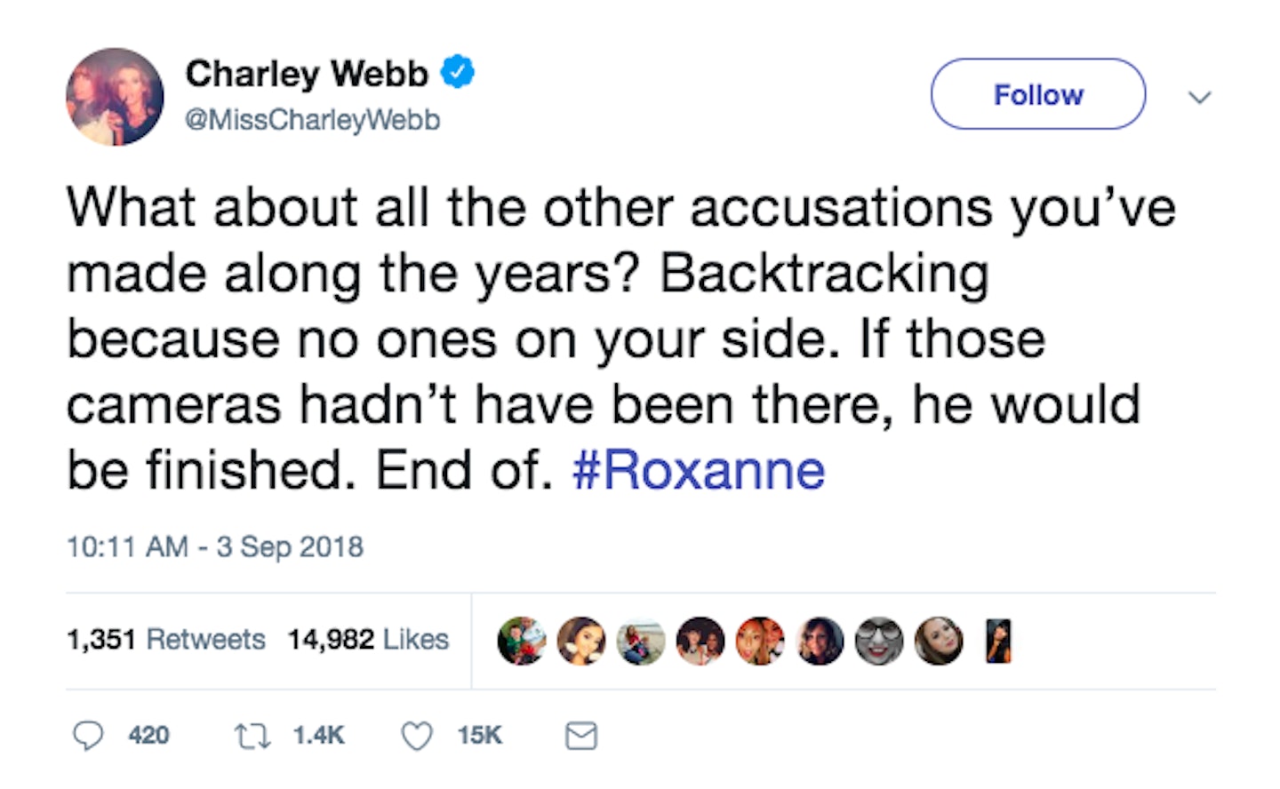The image size is (1280, 789).
Task: Click the 15K likes count
Action: (x=480, y=736)
